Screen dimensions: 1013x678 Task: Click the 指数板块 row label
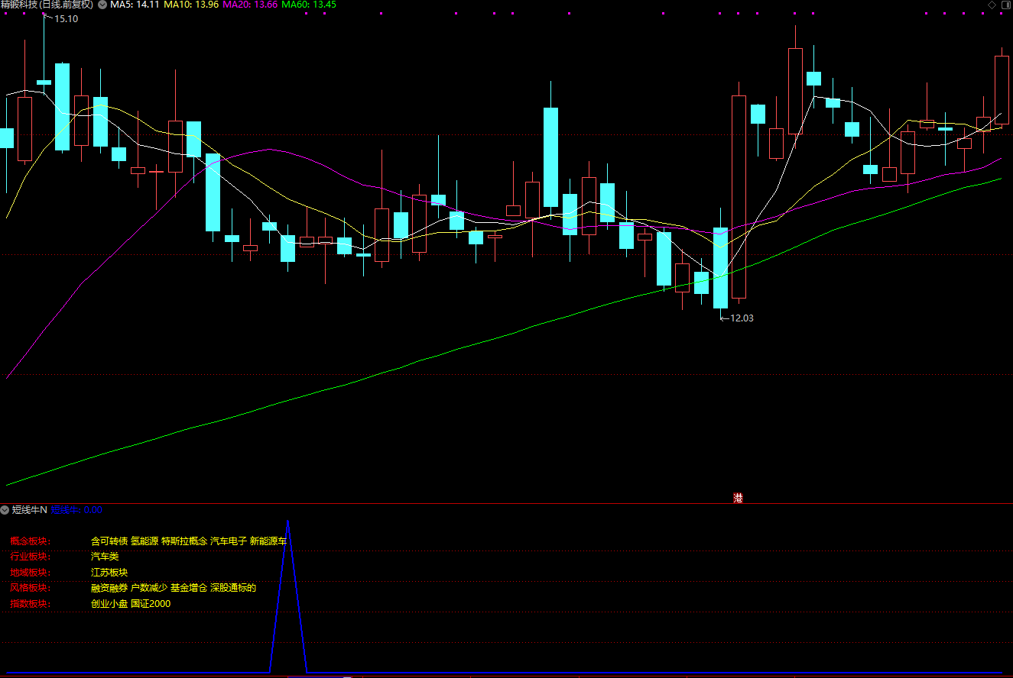(x=30, y=604)
